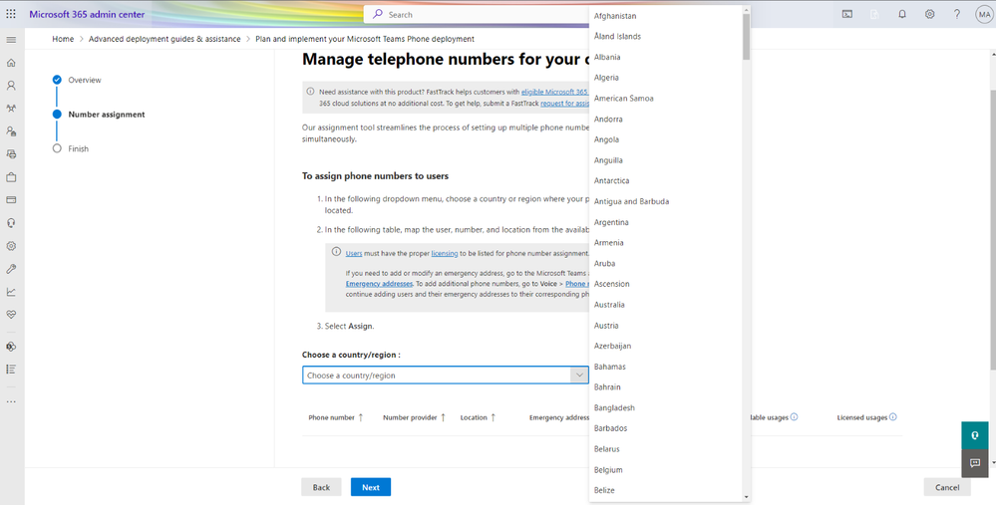Click the Choose a country/region combo box field
996x505 pixels.
446,375
